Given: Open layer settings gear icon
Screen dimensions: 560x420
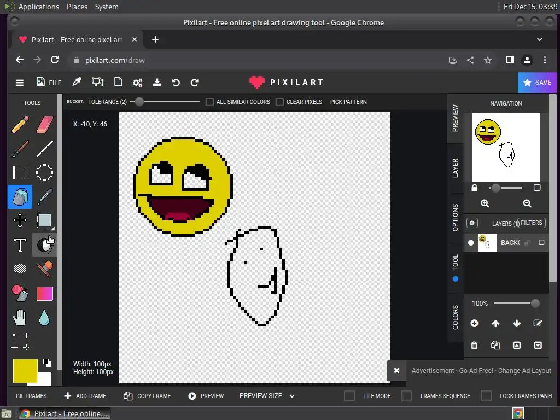Looking at the screenshot, I should 472,223.
